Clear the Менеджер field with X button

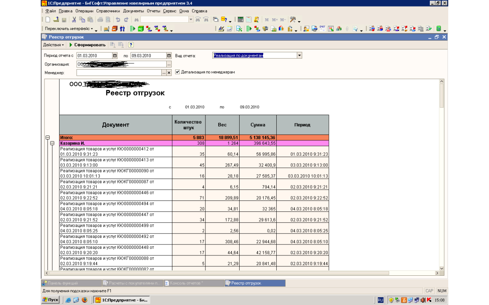click(x=169, y=72)
